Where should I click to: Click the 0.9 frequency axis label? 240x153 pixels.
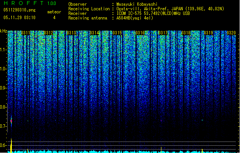(x=3, y=88)
